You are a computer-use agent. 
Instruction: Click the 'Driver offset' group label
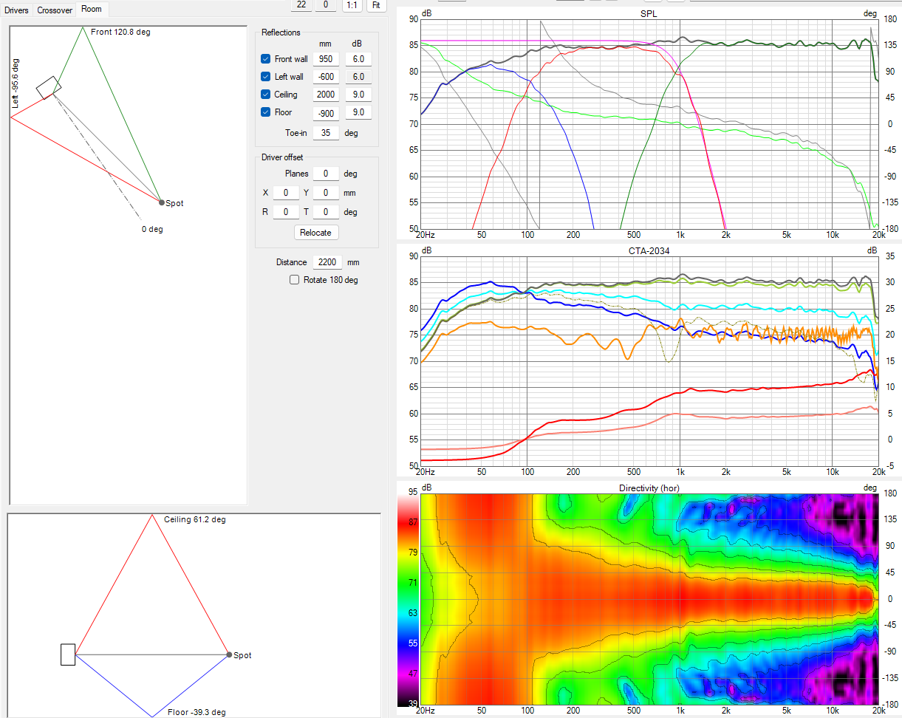click(282, 157)
